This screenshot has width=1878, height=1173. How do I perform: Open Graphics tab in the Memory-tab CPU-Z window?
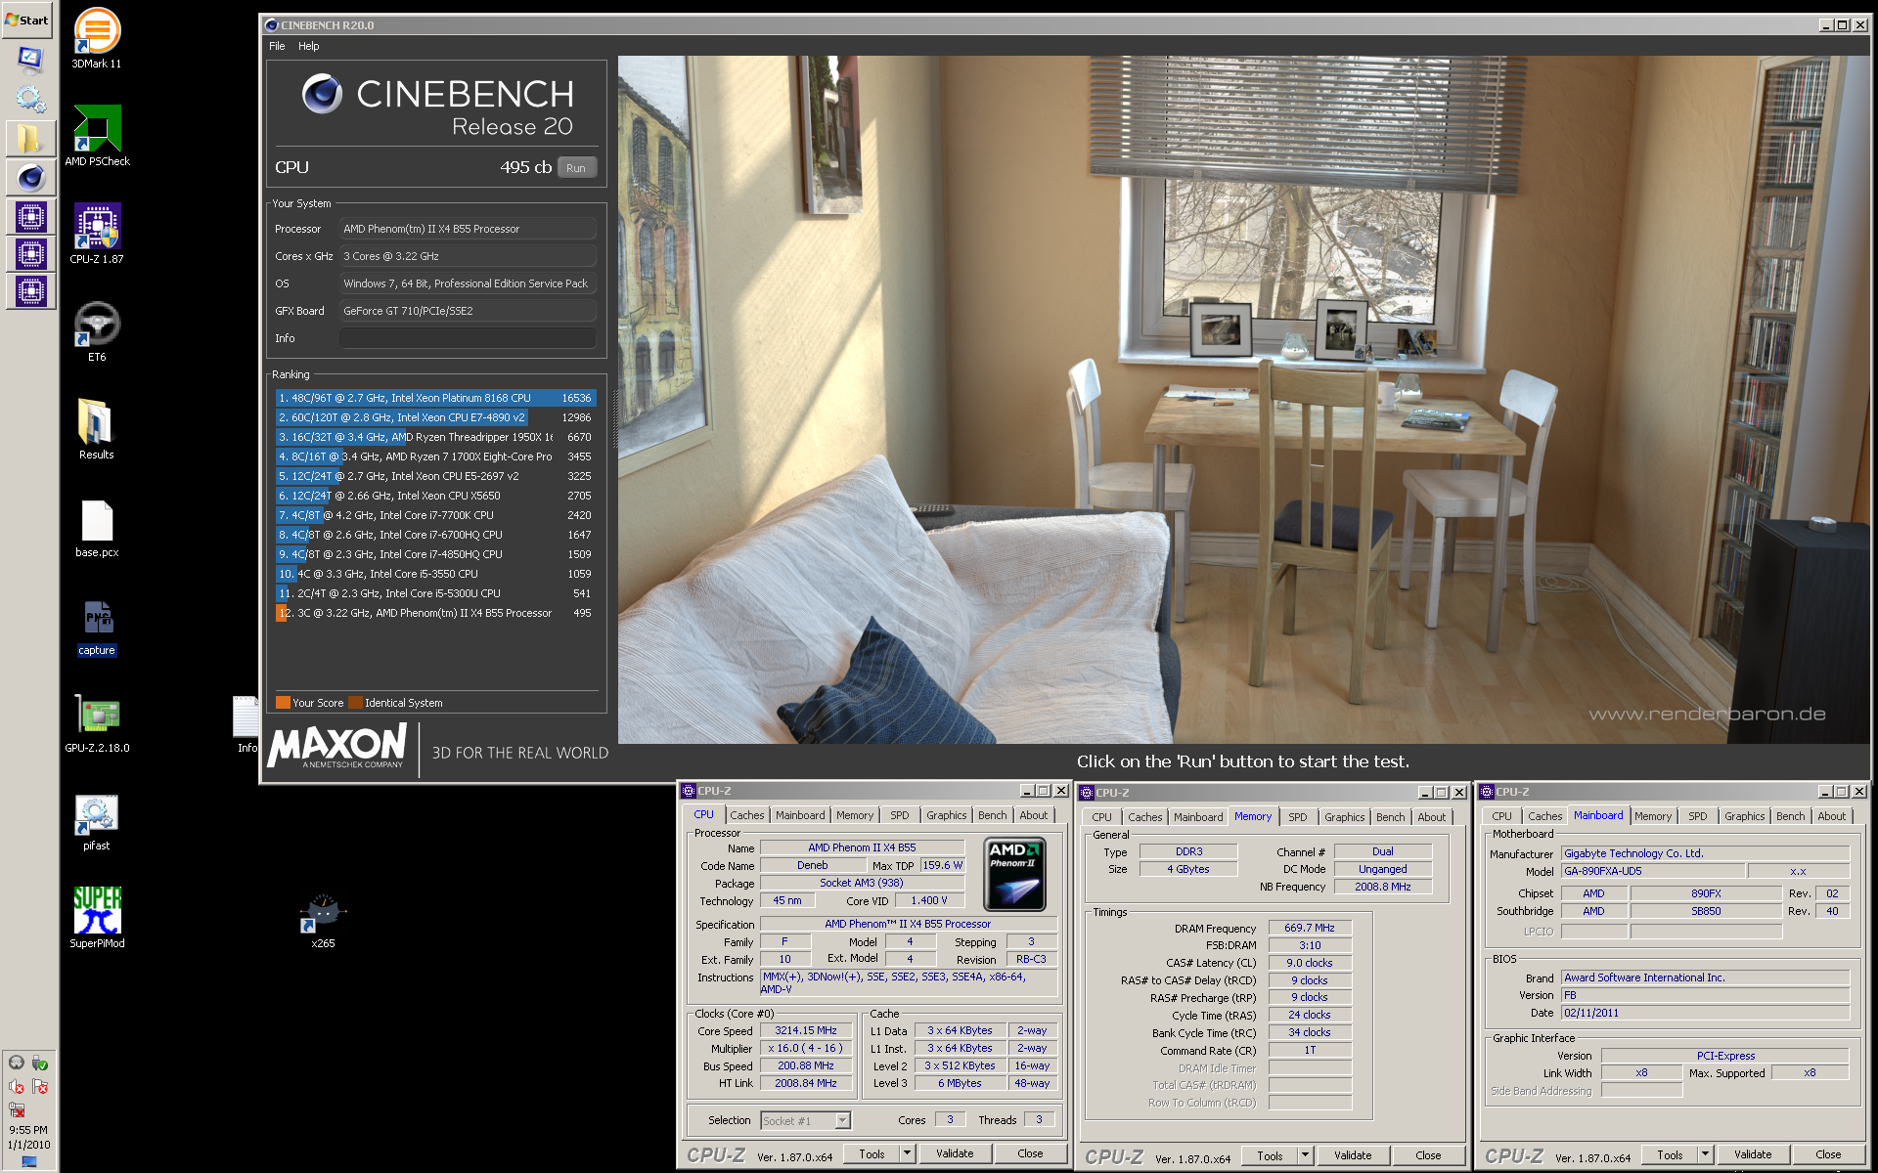pyautogui.click(x=1344, y=817)
